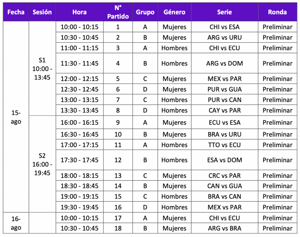Image resolution: width=300 pixels, height=237 pixels.
Task: Select the N° Partido header cell
Action: (118, 12)
